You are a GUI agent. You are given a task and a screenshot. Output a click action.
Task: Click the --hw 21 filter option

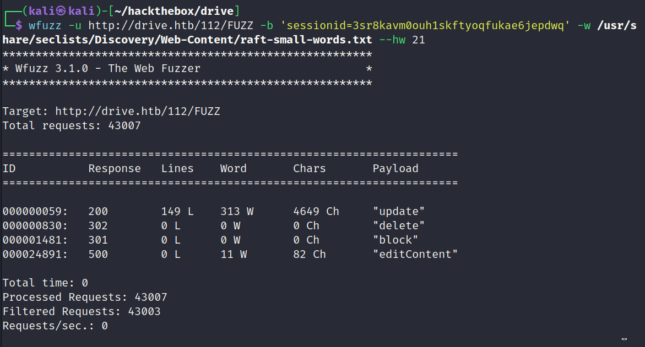(x=402, y=40)
